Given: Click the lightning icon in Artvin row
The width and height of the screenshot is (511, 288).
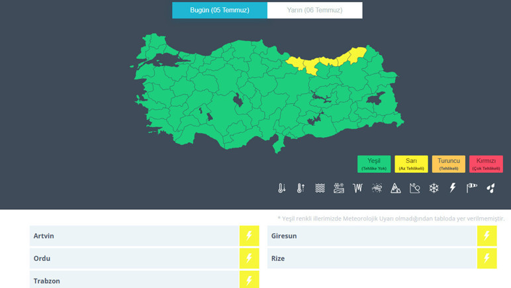Looking at the screenshot, I should coord(250,236).
